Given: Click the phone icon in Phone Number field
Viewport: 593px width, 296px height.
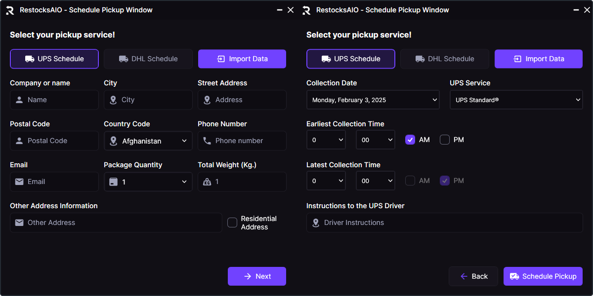Looking at the screenshot, I should pos(207,141).
